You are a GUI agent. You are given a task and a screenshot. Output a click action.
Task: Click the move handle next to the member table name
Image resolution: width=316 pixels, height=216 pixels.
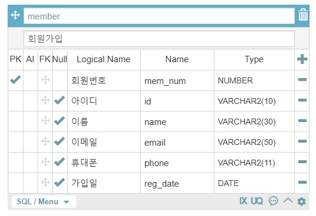[x=15, y=15]
